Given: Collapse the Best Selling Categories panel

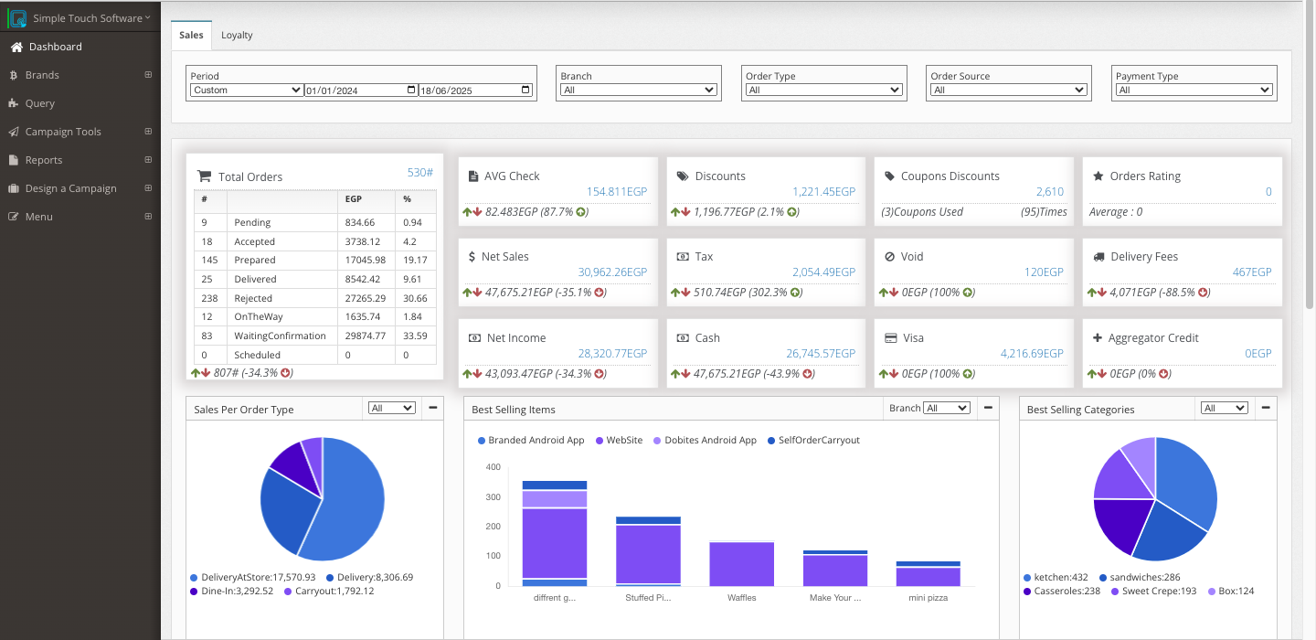Looking at the screenshot, I should coord(1265,408).
